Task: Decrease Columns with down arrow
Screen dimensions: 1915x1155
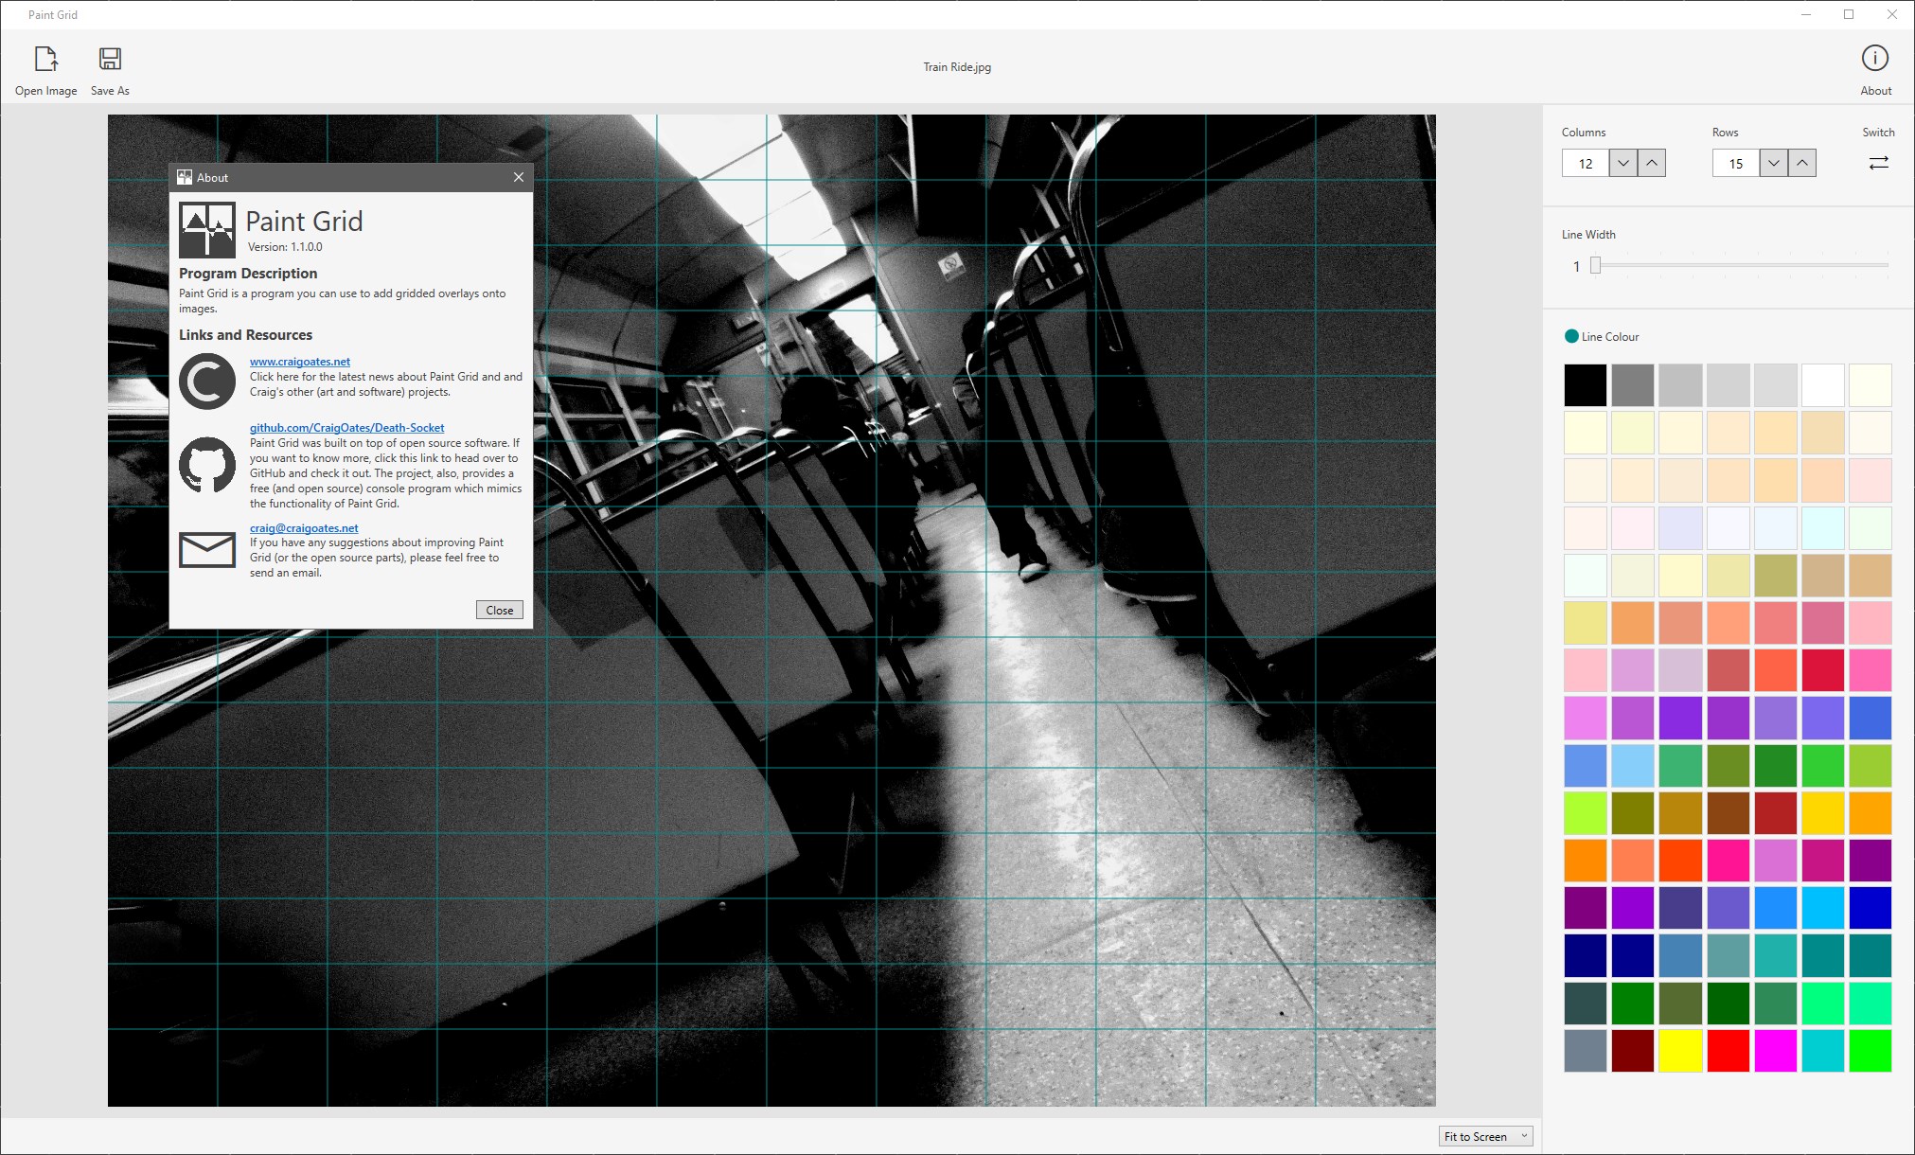Action: (x=1622, y=163)
